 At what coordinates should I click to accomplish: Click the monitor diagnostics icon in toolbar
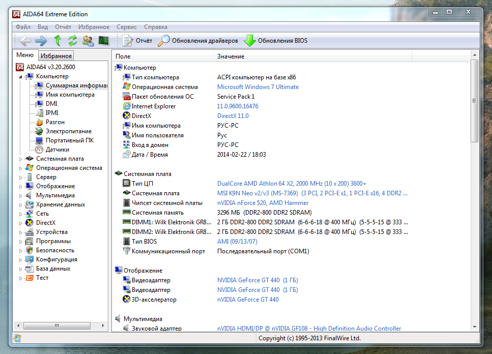coord(104,41)
